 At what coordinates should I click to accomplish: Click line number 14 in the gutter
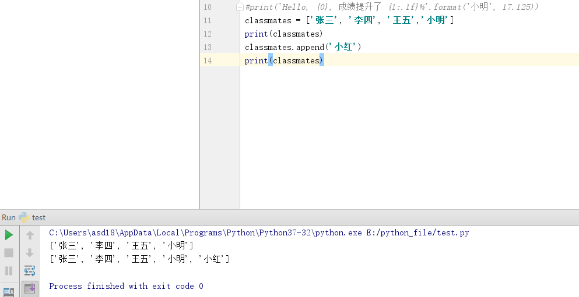[208, 60]
